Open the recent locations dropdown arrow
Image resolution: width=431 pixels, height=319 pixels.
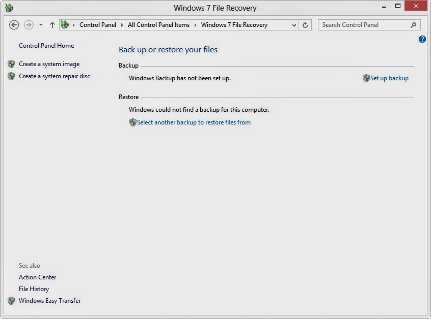click(41, 25)
